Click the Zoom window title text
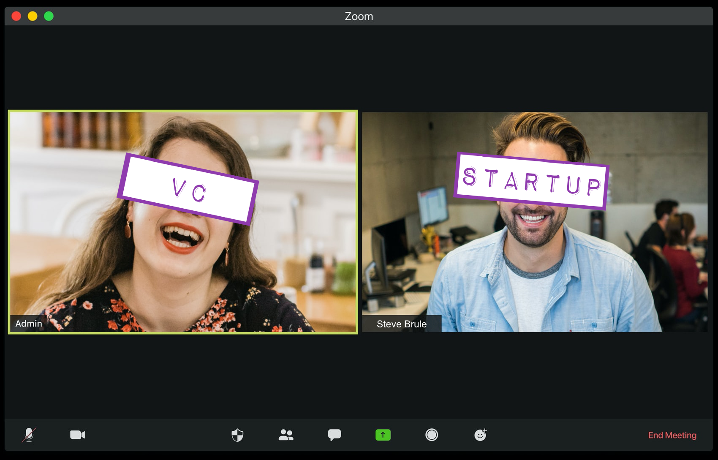The width and height of the screenshot is (718, 460). [x=359, y=16]
